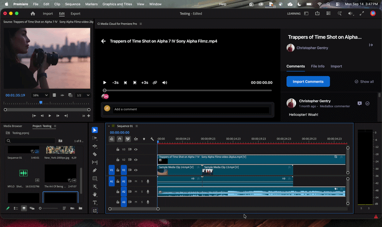Open the Markers menu
Viewport: 382px width, 227px height.
91,4
